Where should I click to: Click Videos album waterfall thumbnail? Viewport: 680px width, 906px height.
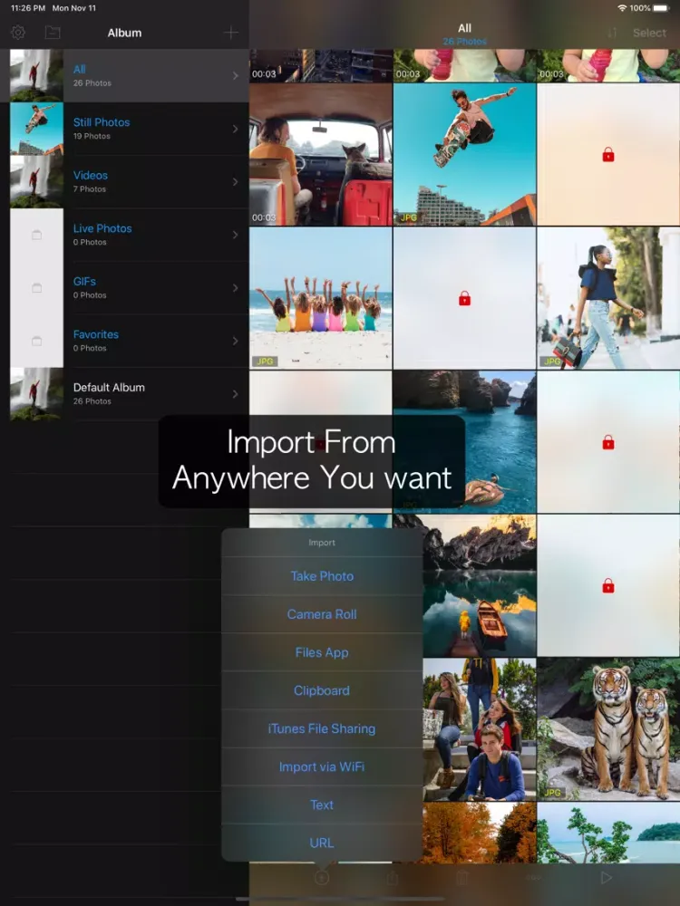pos(36,182)
